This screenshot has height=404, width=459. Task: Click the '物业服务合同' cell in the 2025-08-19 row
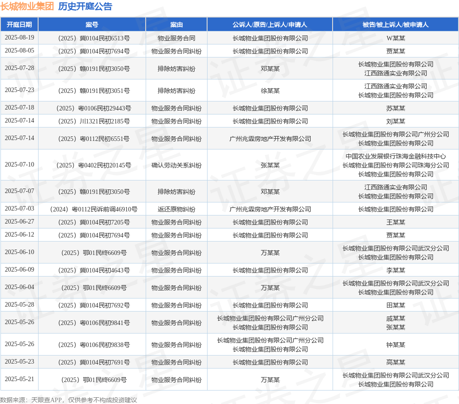click(177, 38)
